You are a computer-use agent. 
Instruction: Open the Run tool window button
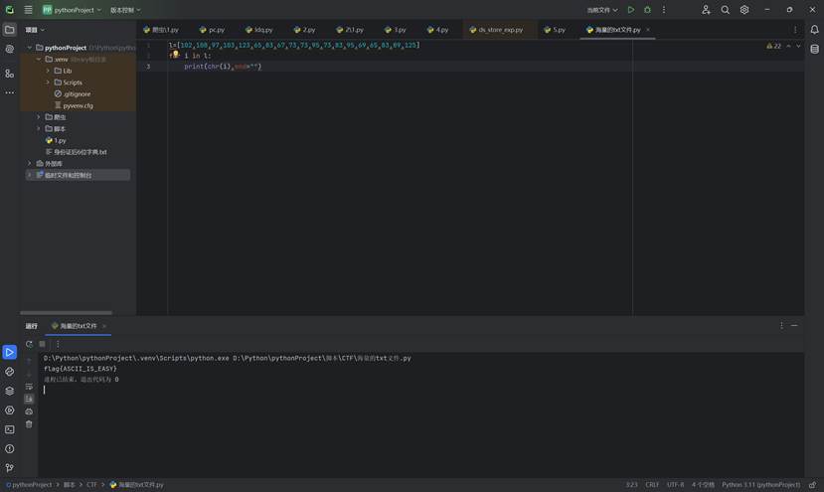[10, 352]
